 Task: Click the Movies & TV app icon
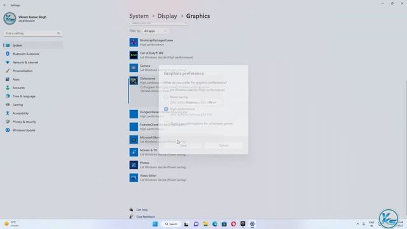tap(134, 152)
